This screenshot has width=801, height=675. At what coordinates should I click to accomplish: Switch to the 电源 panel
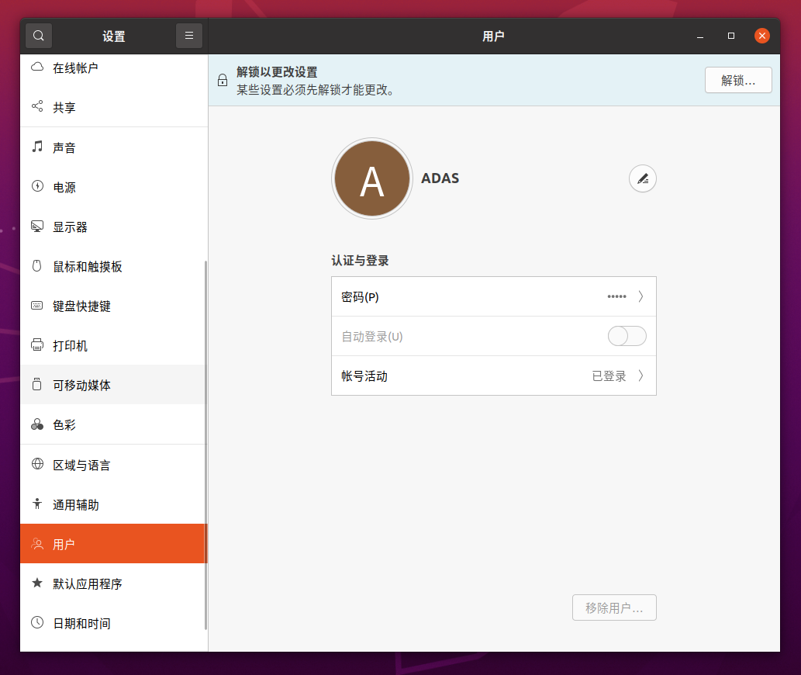coord(114,187)
